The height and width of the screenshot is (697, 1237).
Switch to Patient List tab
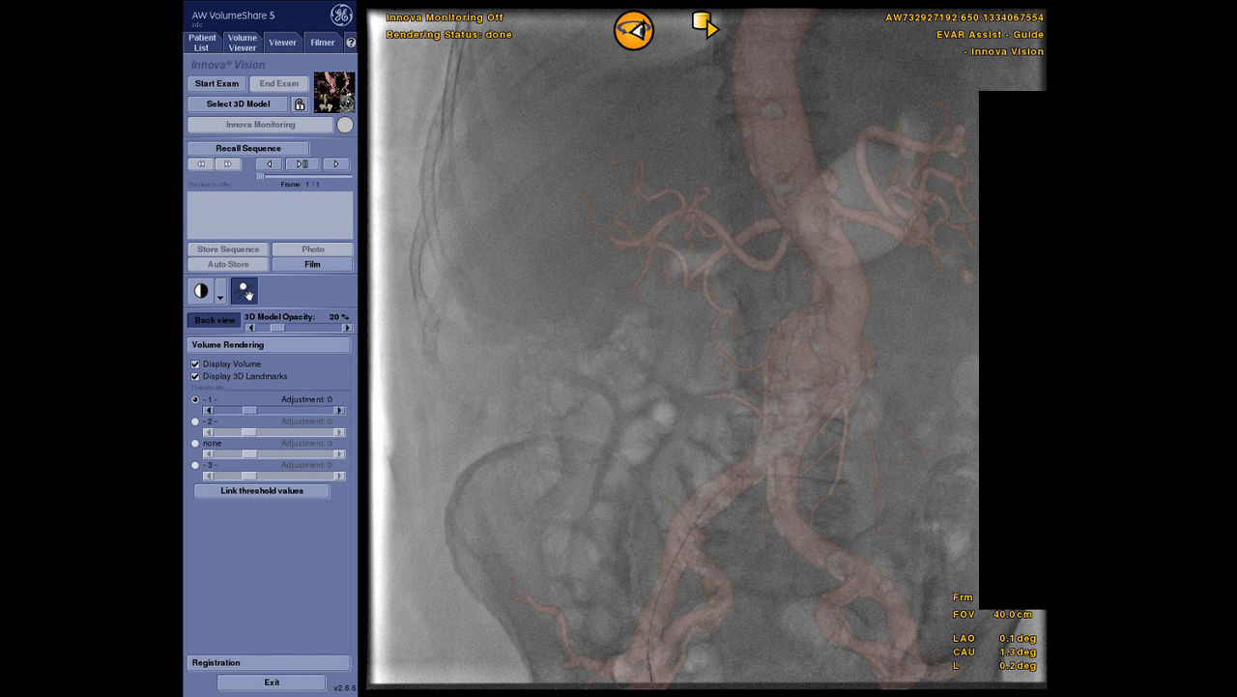tap(202, 43)
